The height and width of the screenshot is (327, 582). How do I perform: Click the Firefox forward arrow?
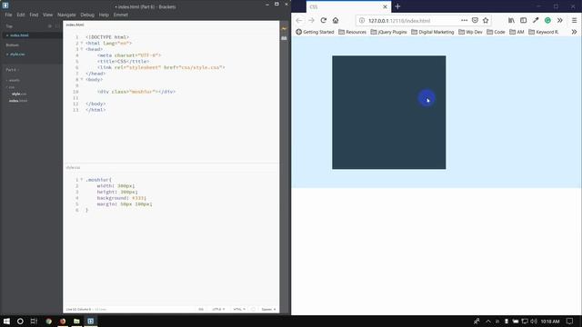click(x=311, y=20)
